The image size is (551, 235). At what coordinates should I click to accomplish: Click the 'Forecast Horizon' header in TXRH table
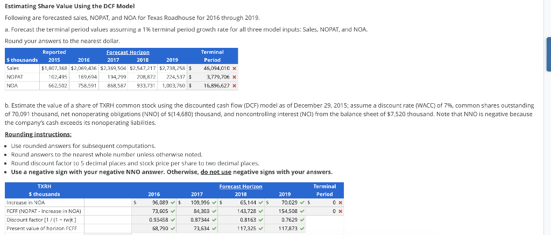[241, 187]
